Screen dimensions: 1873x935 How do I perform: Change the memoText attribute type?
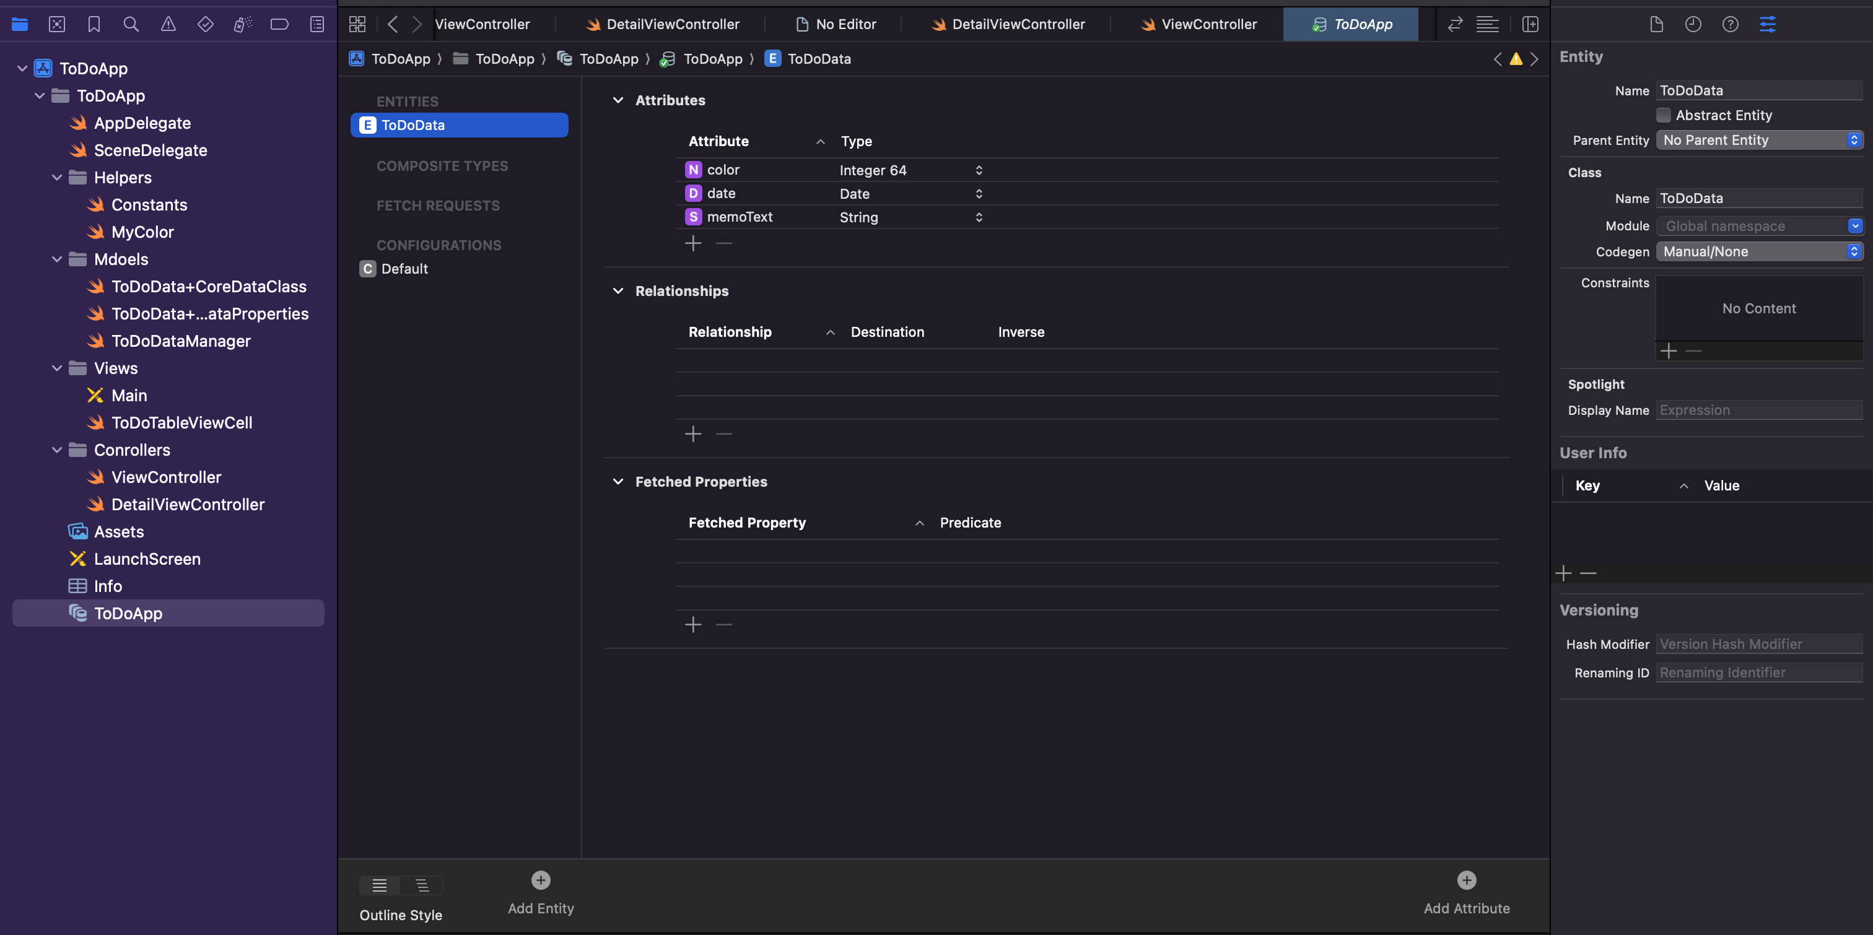911,217
